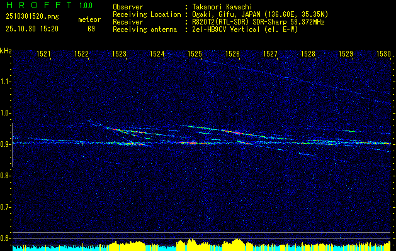The image size is (396, 251).
Task: Click the Observer field label
Action: pos(128,7)
